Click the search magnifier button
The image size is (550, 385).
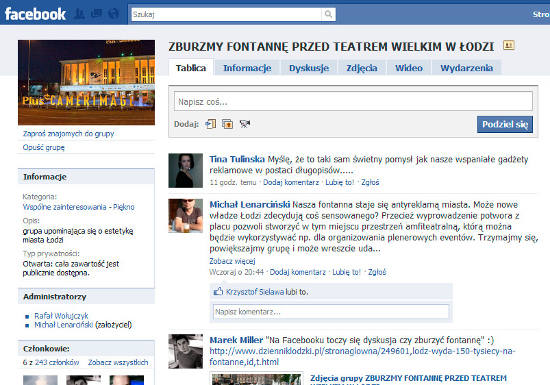point(328,14)
